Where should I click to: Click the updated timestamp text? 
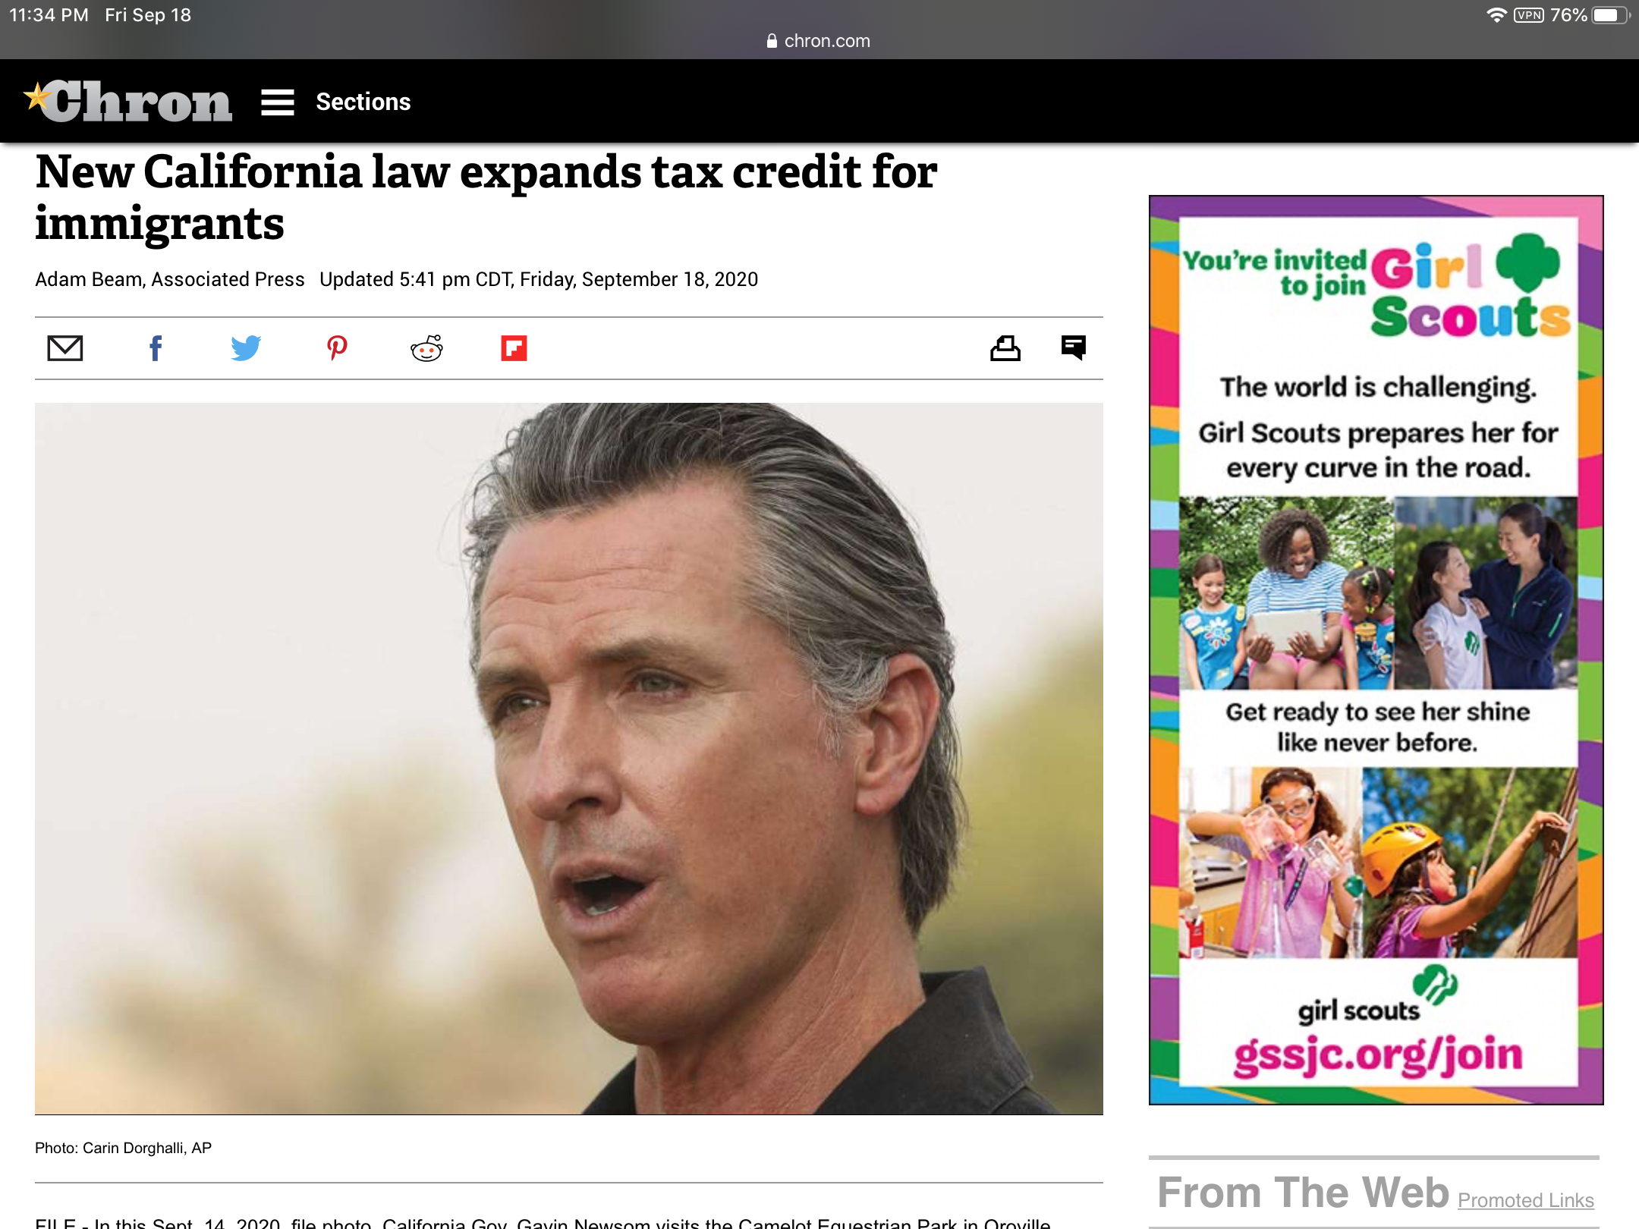(539, 279)
